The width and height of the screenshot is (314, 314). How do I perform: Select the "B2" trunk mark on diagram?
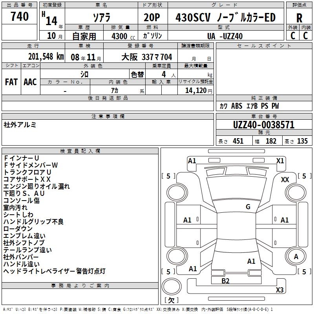pos(225,281)
